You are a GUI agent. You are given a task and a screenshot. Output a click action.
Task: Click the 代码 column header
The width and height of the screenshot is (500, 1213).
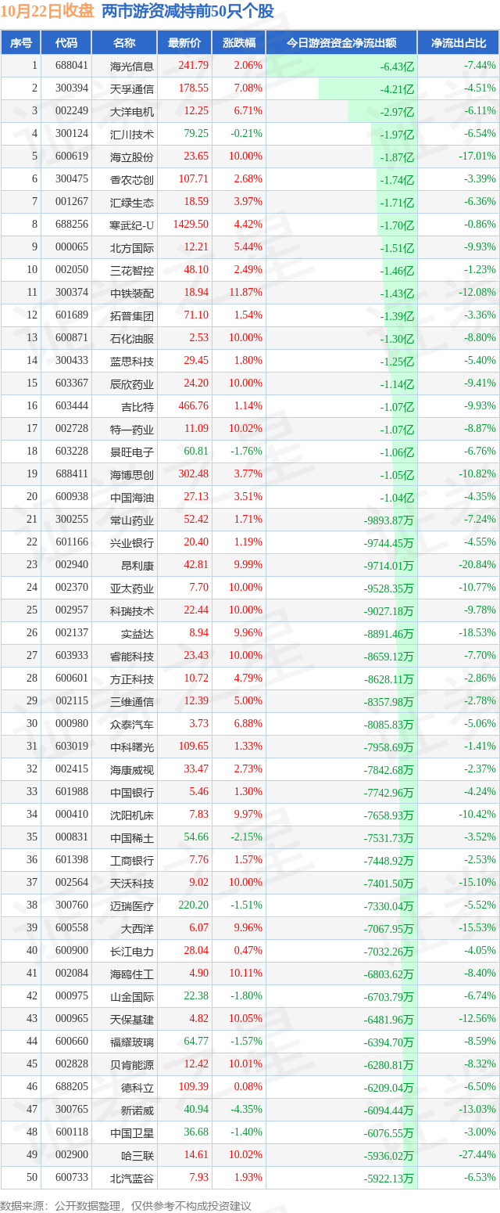tap(66, 43)
